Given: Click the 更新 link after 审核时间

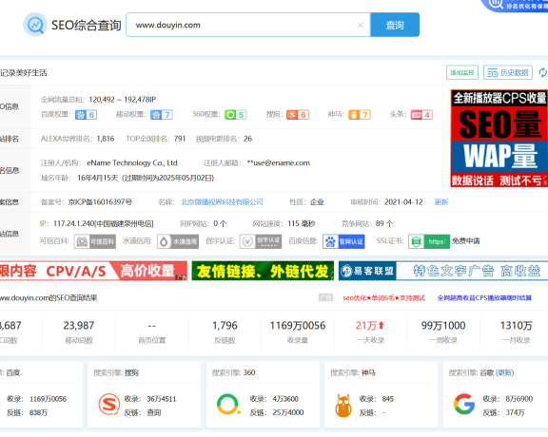Looking at the screenshot, I should click(441, 202).
